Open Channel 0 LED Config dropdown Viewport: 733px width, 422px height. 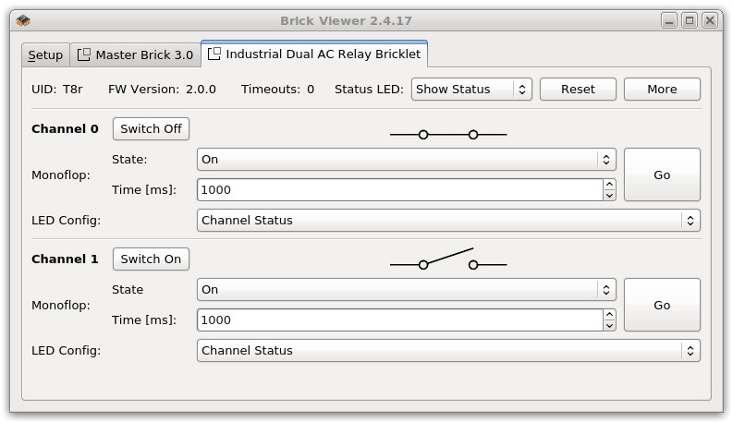point(448,221)
